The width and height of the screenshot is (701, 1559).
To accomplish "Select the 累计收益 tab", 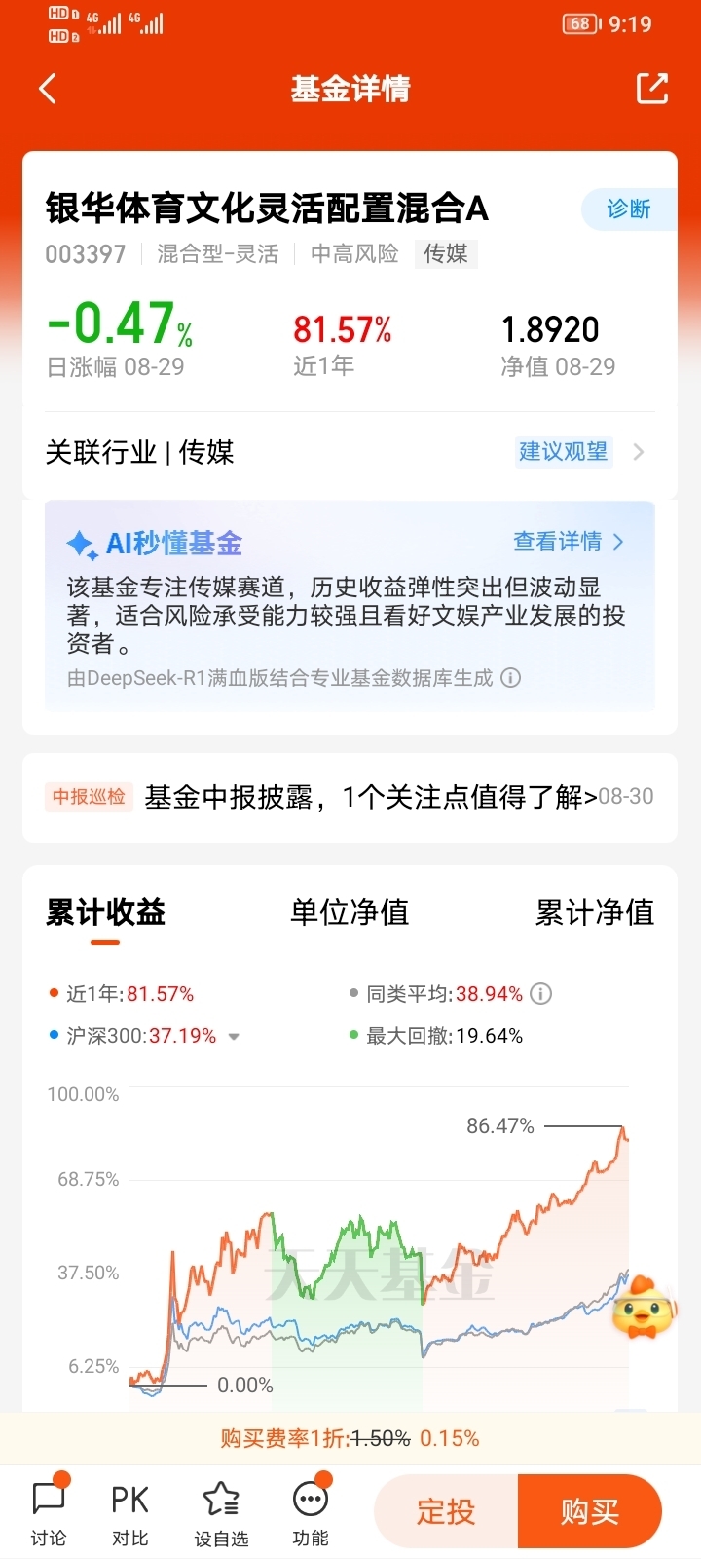I will 105,912.
